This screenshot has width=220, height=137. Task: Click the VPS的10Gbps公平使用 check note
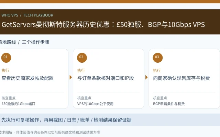[95, 104]
